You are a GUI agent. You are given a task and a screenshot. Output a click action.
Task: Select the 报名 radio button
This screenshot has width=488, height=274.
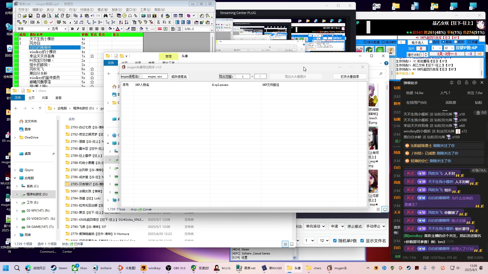443,42
